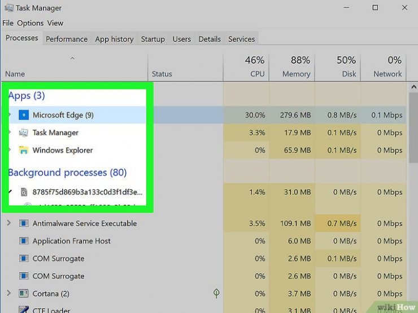Open the Options menu
The image size is (418, 313).
30,23
